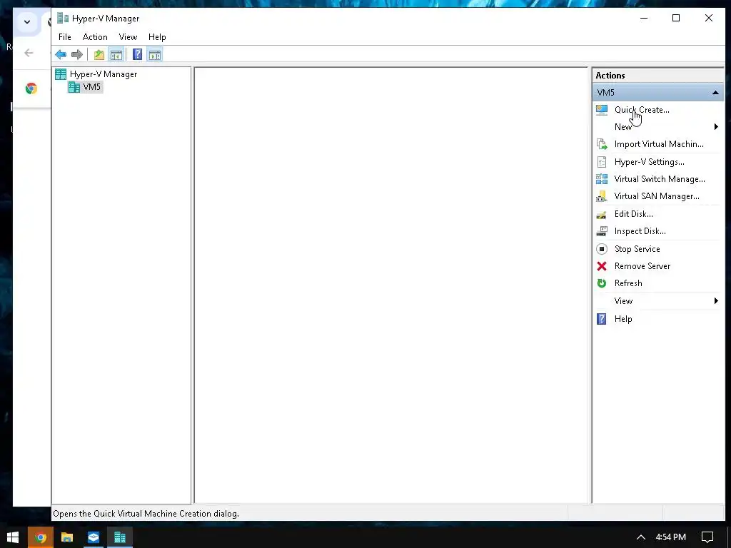The height and width of the screenshot is (548, 731).
Task: Open the View menu in menu bar
Action: click(x=128, y=37)
